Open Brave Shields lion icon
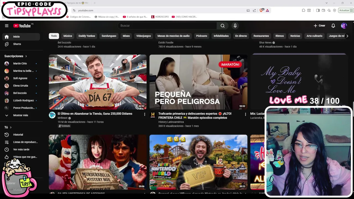 (x=261, y=10)
